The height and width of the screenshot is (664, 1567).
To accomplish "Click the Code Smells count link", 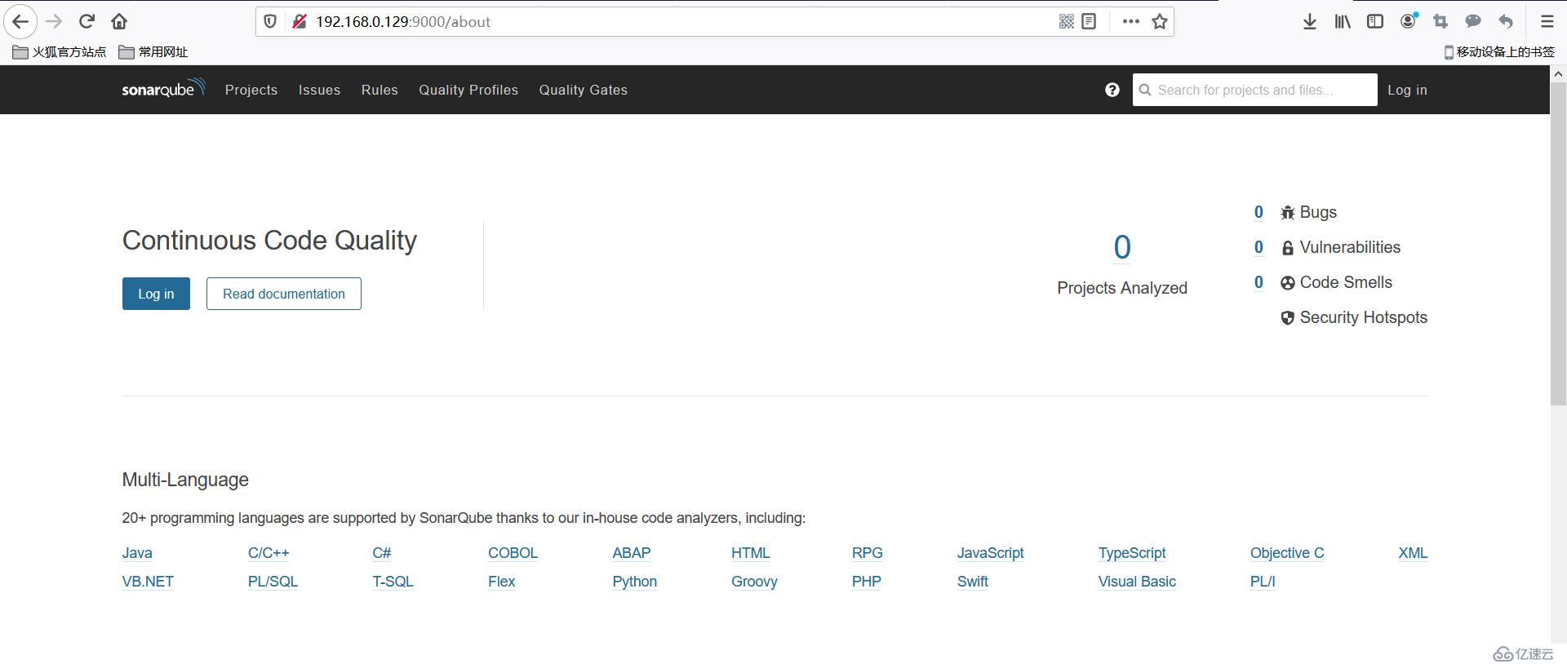I will (x=1258, y=282).
